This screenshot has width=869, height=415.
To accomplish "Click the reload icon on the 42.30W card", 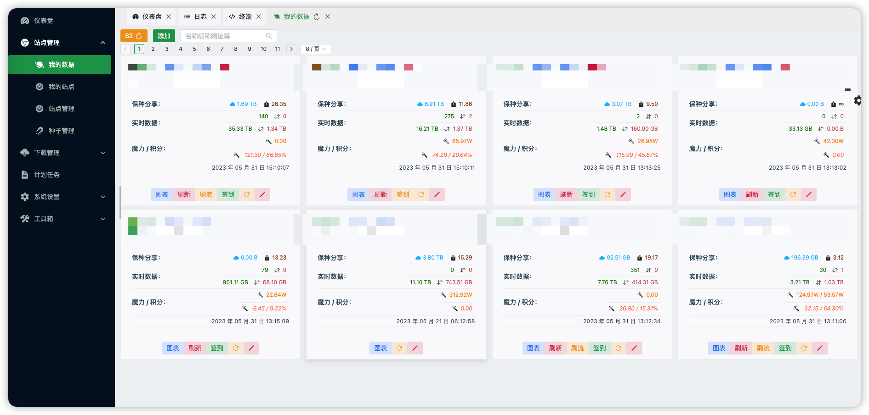I will point(793,194).
